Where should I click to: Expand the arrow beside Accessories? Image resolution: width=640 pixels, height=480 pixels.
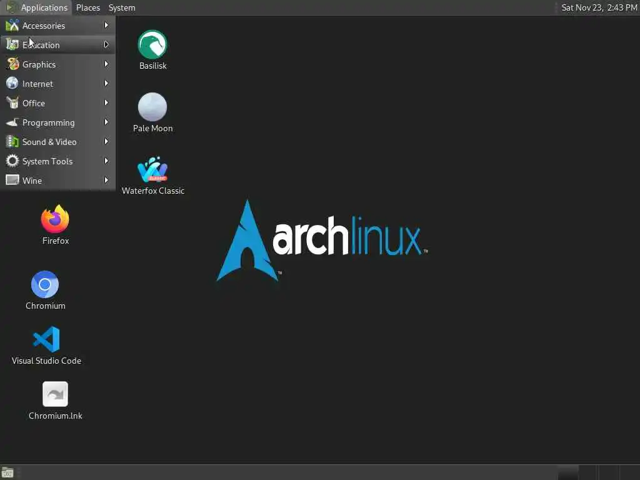[x=106, y=25]
